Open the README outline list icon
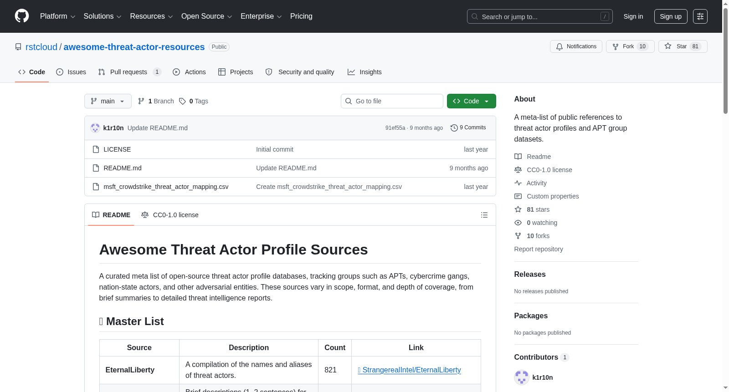 484,215
